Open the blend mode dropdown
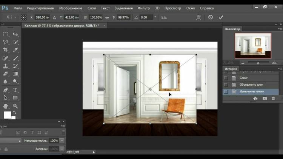Screen dimensions: 283x159 11,140
